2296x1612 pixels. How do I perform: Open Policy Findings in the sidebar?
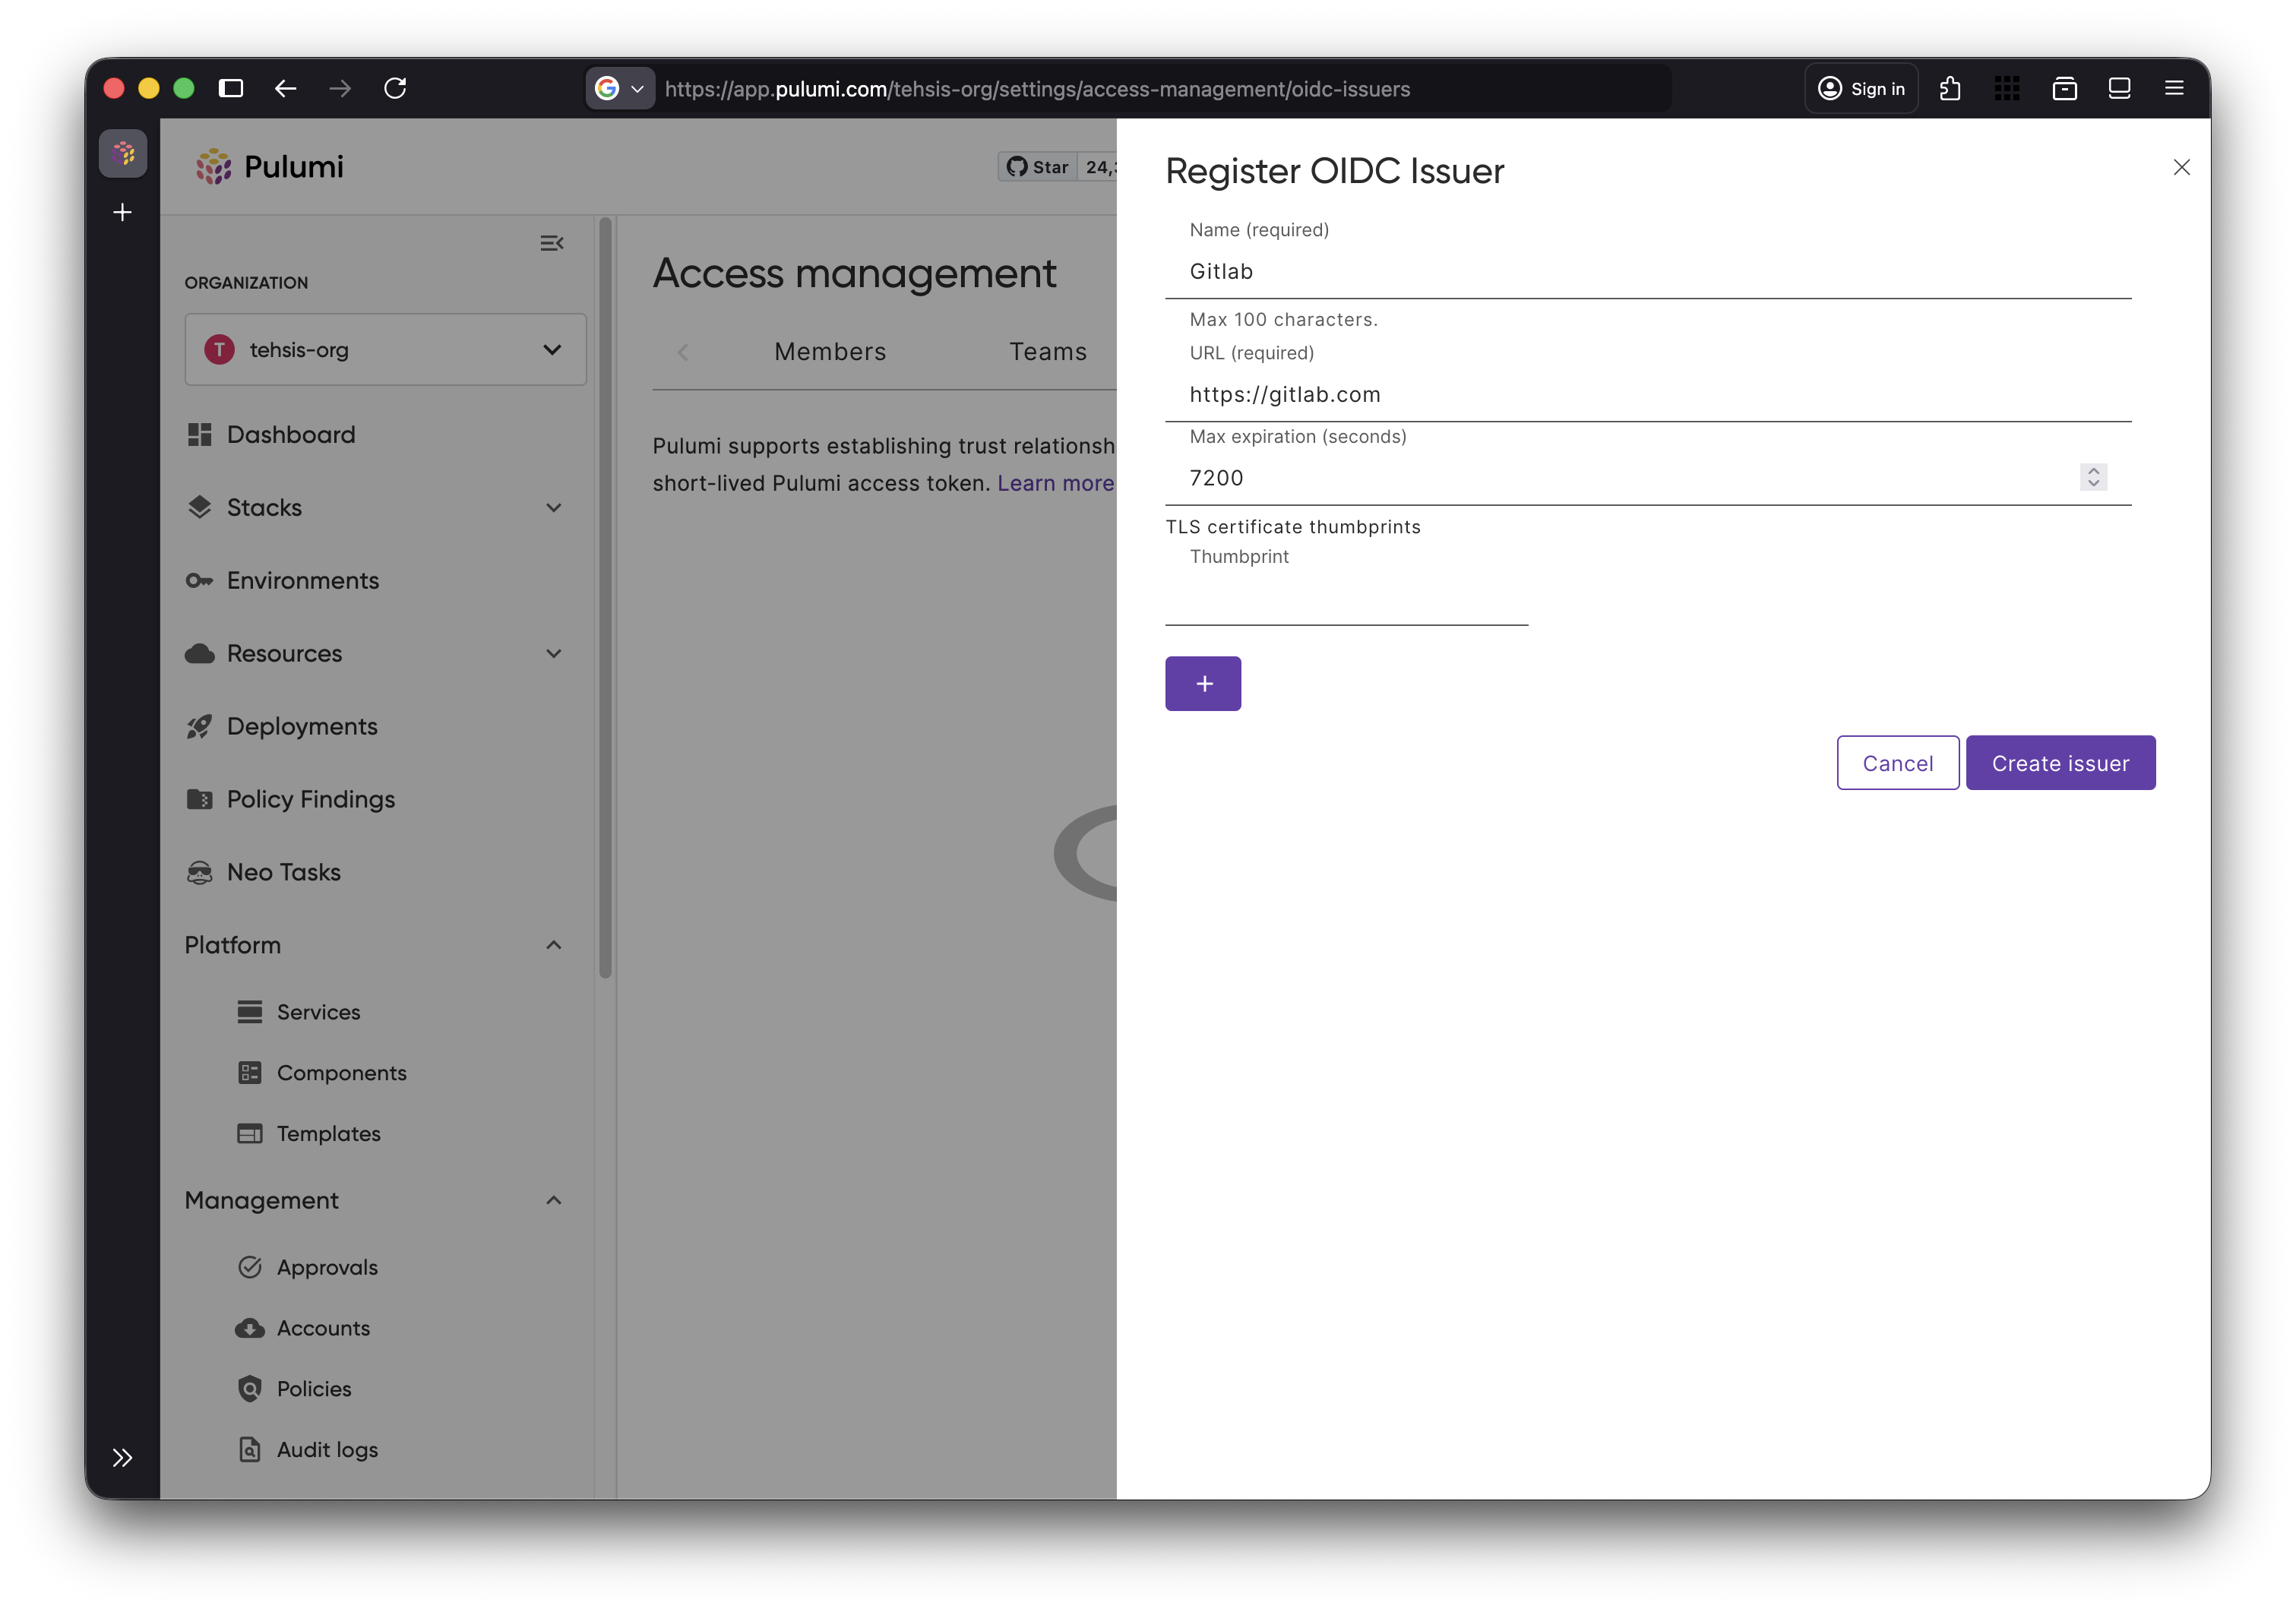(x=310, y=799)
